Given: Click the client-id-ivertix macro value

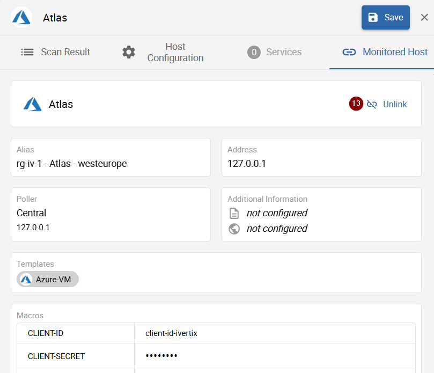Looking at the screenshot, I should (171, 333).
